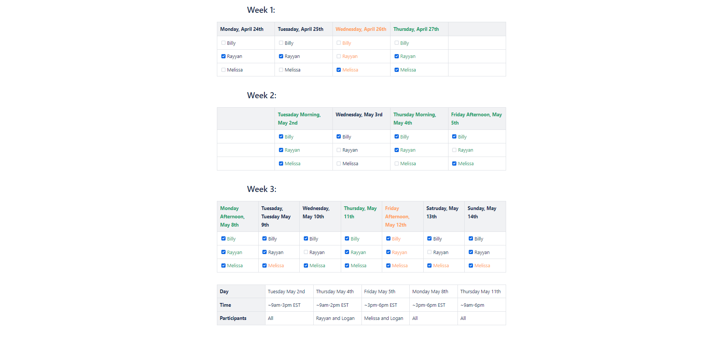Check Billy under Wednesday, April 26th
723x338 pixels.
[339, 43]
